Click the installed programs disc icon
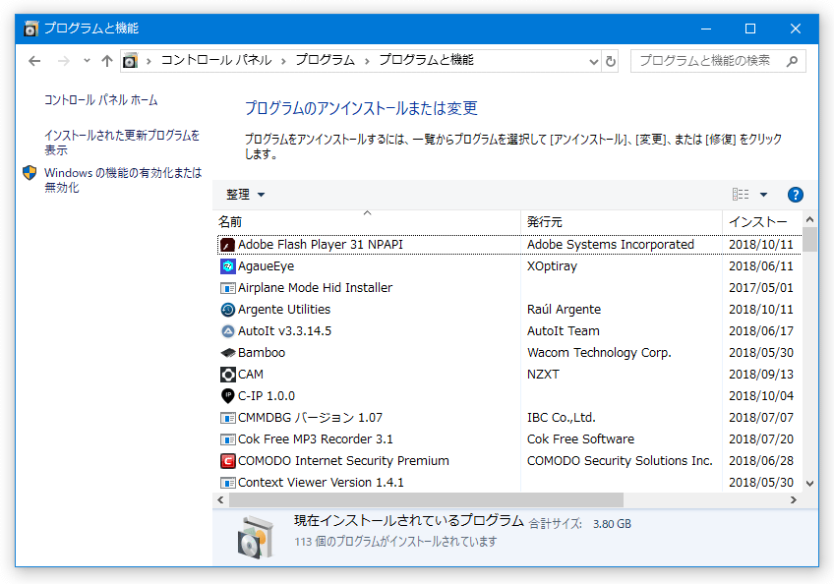This screenshot has width=834, height=584. tap(256, 537)
